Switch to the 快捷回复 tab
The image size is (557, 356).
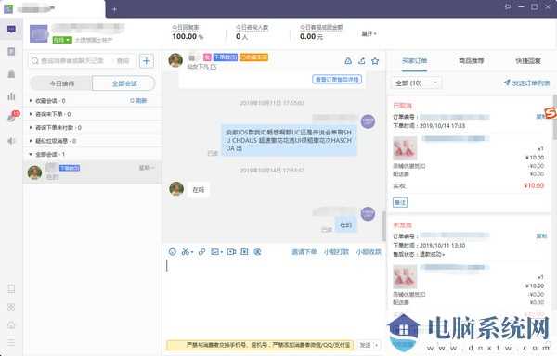point(528,61)
